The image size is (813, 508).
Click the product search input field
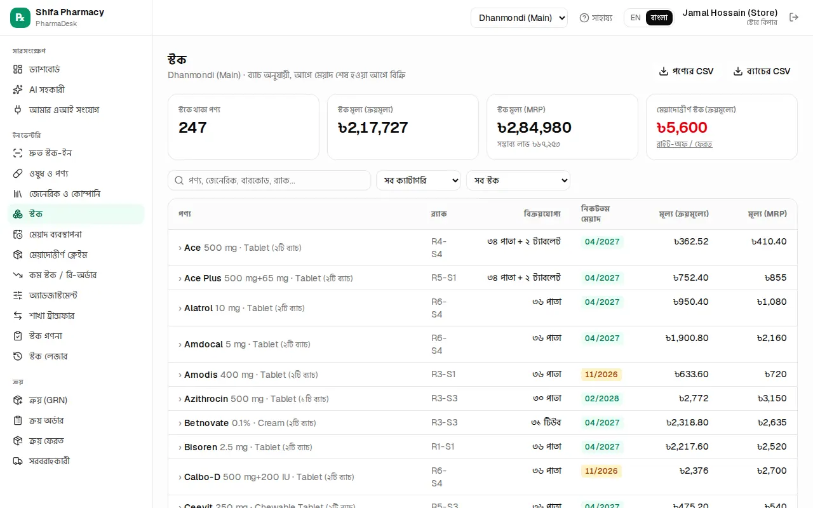(x=269, y=180)
